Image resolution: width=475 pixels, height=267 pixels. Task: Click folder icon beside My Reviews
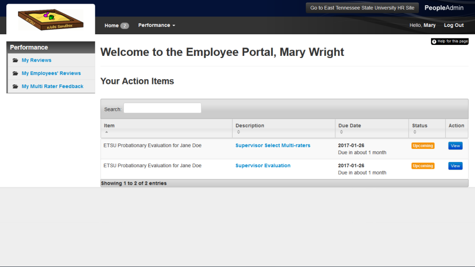pyautogui.click(x=15, y=60)
